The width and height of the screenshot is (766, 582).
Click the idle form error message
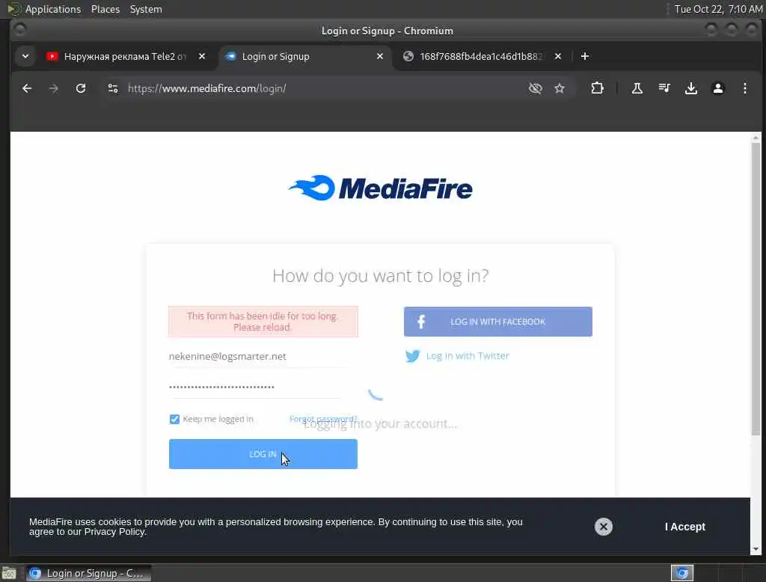click(263, 322)
